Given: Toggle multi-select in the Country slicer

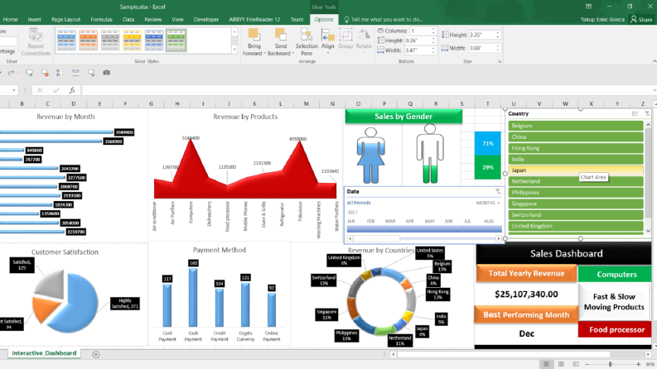Looking at the screenshot, I should pyautogui.click(x=635, y=114).
